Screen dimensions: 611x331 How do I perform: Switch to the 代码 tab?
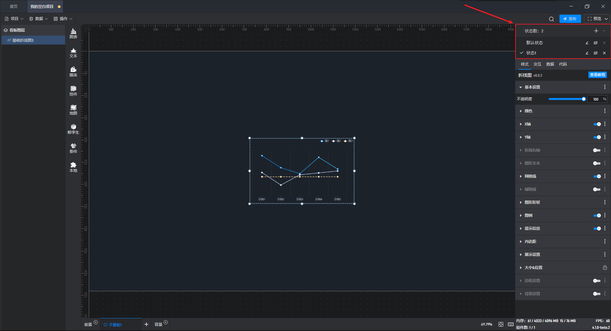563,64
